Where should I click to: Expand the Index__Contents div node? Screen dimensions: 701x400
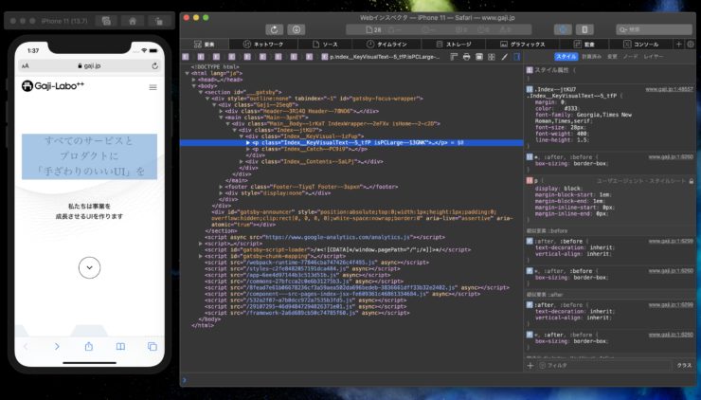coord(242,161)
